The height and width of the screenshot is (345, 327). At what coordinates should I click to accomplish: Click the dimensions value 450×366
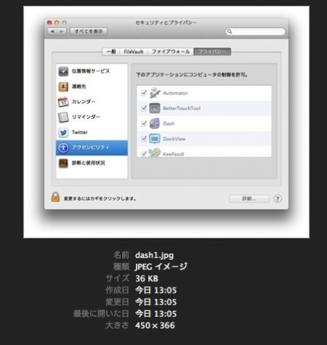pyautogui.click(x=155, y=325)
